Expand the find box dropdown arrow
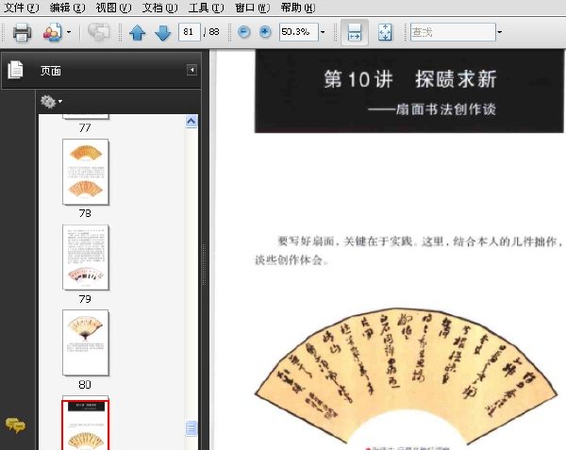Viewport: 566px width, 450px height. tap(500, 32)
